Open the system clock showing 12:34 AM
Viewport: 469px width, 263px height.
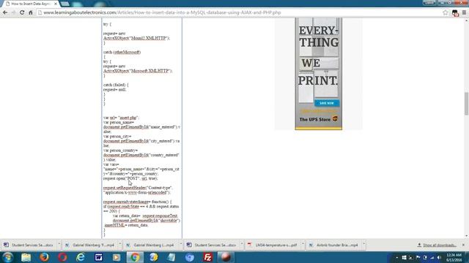(454, 257)
